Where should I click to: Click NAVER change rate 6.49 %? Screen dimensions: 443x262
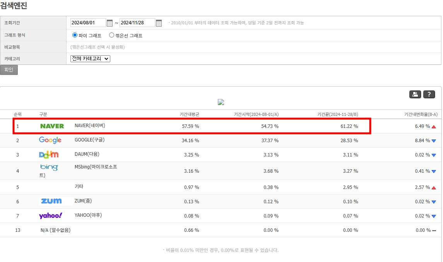422,126
